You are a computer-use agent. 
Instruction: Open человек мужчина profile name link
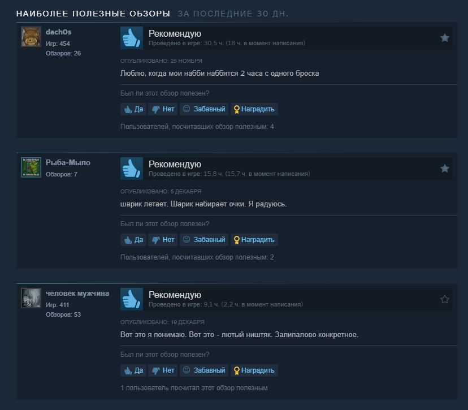tap(77, 294)
